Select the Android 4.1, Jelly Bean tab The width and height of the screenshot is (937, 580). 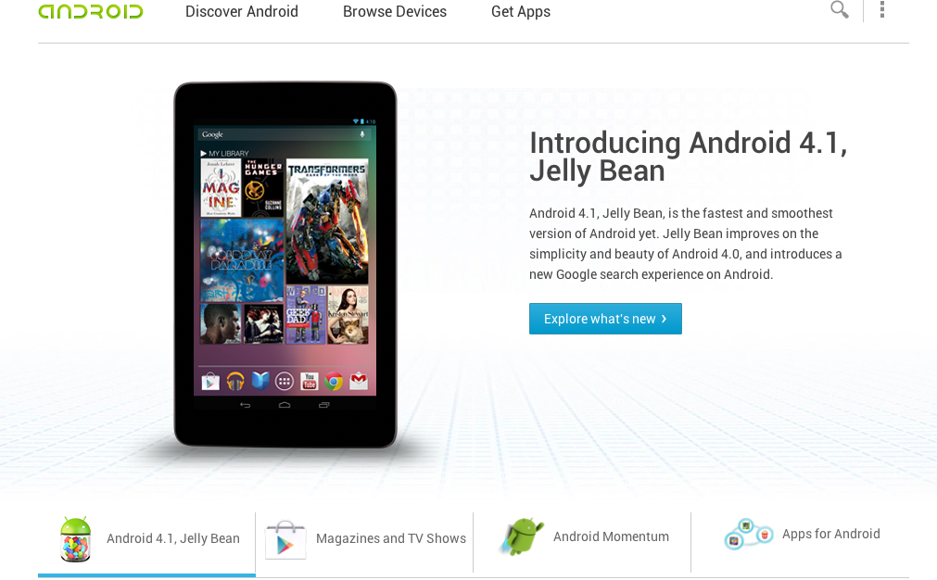click(147, 542)
